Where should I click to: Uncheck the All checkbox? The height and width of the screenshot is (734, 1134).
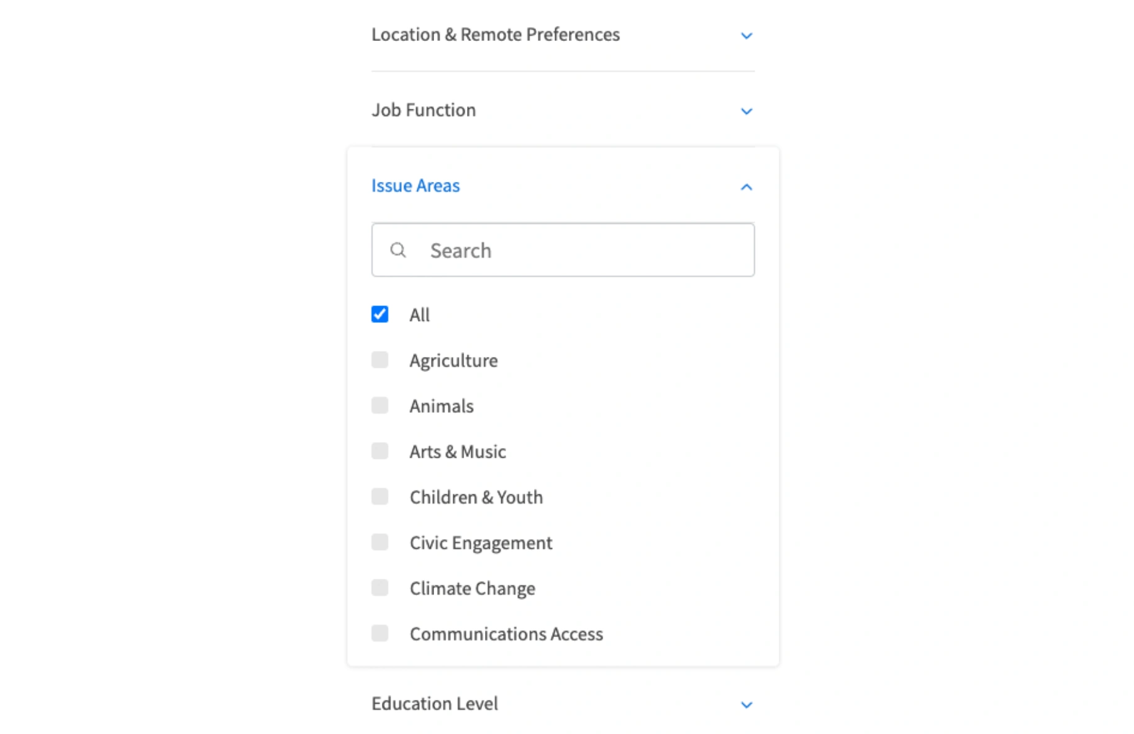pos(380,314)
